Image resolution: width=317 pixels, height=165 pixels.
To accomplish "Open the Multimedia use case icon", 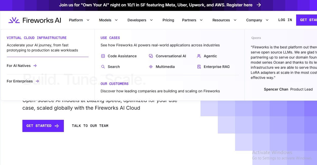I will tap(151, 67).
